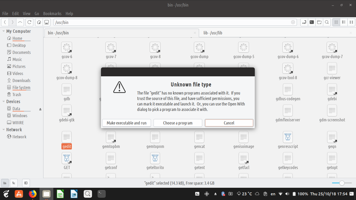
Task: Switch to tree view in the bottom-left panel
Action: 14,183
